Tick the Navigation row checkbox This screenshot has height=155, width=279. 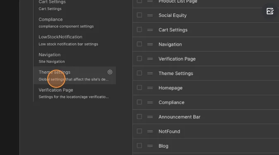139,44
